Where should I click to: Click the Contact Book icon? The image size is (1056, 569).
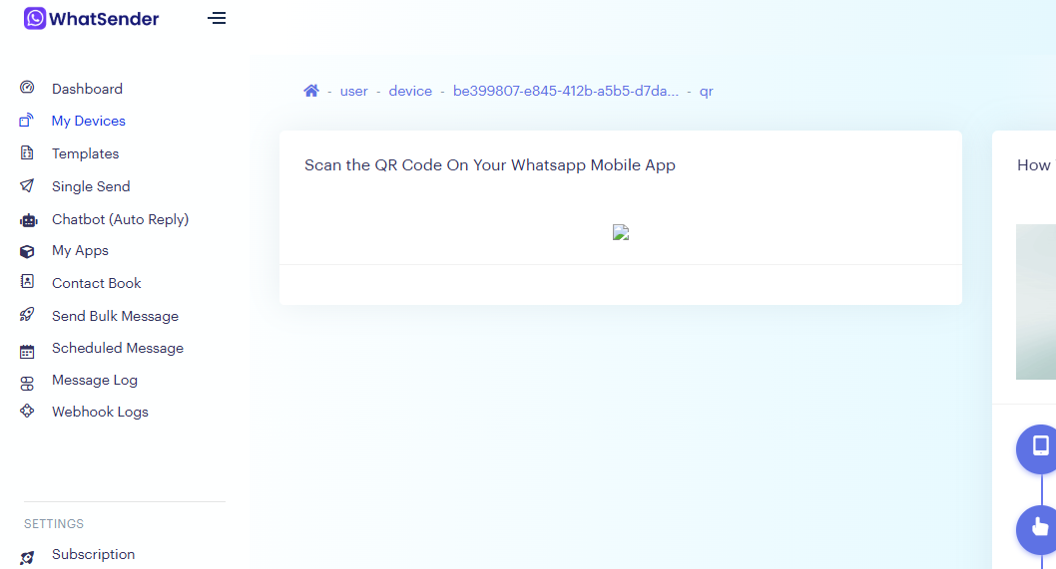click(27, 282)
